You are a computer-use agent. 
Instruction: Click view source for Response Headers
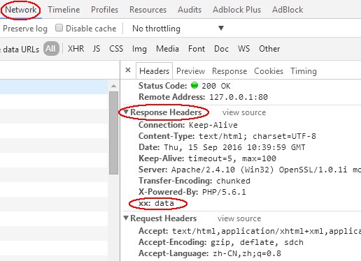244,112
